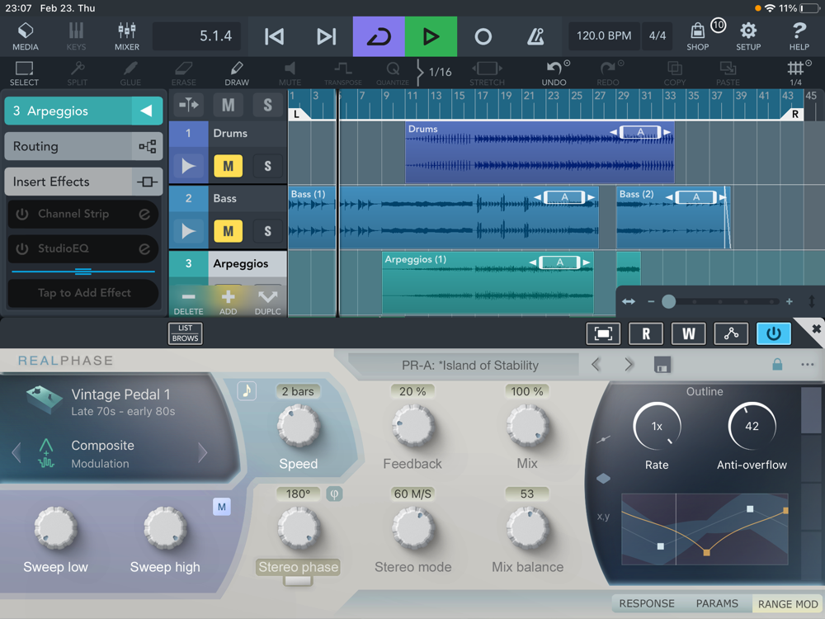Switch to the RESPONSE tab
The width and height of the screenshot is (825, 619).
(647, 603)
